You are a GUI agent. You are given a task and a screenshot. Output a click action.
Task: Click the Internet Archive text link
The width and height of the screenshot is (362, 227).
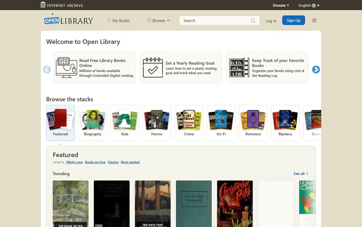click(65, 5)
